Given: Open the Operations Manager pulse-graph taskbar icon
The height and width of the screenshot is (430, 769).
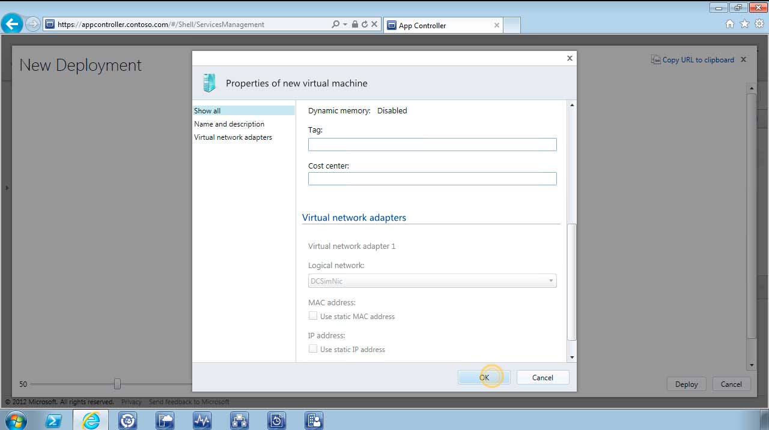Looking at the screenshot, I should (x=202, y=420).
